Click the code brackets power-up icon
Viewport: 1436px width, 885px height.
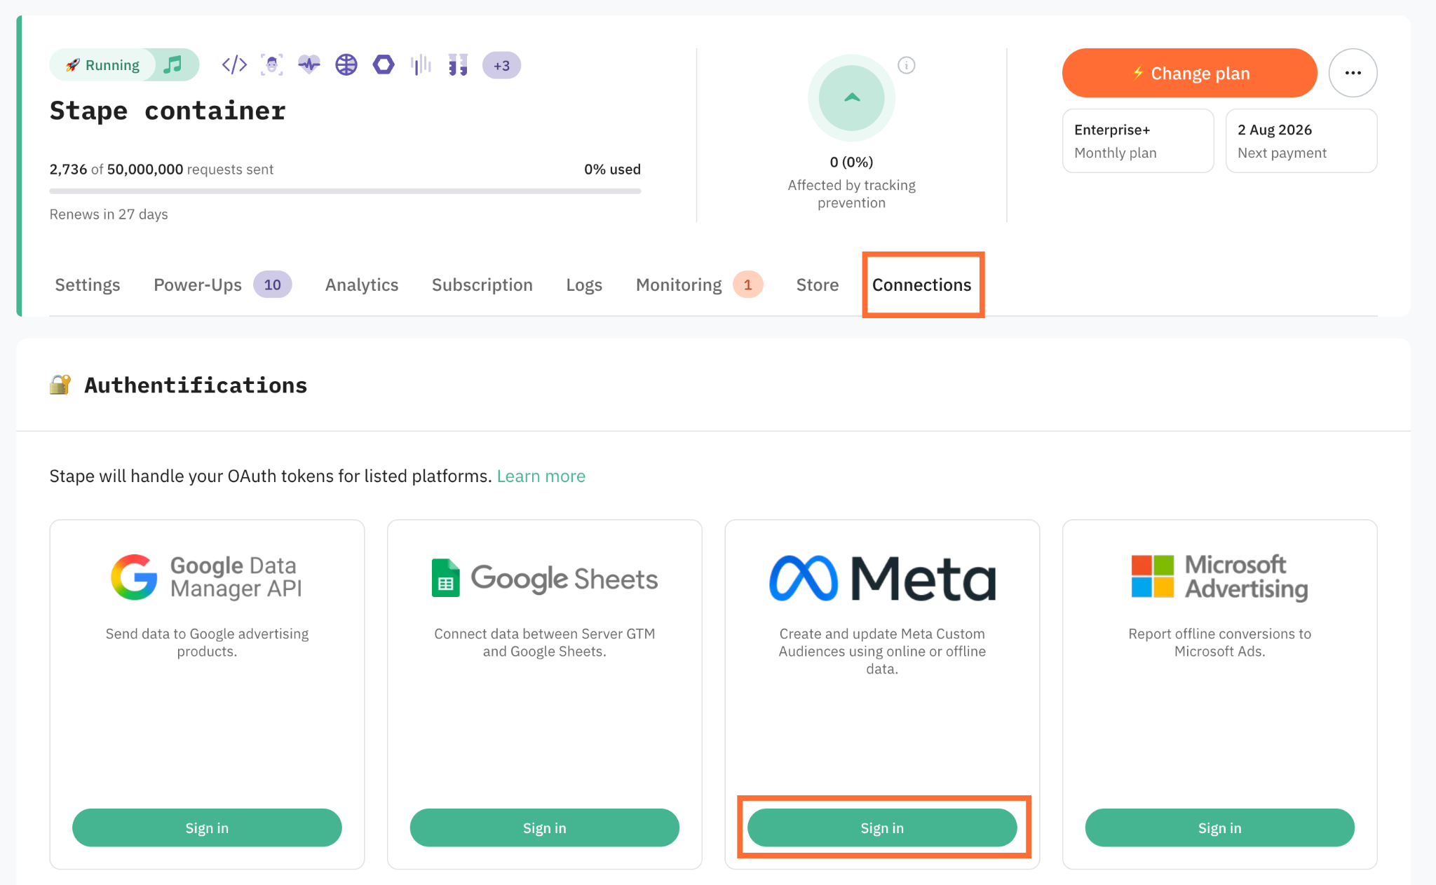[x=234, y=65]
